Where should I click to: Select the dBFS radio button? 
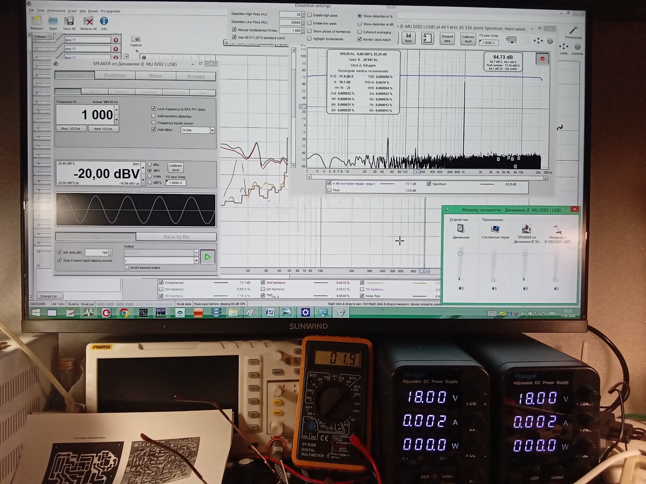[150, 182]
